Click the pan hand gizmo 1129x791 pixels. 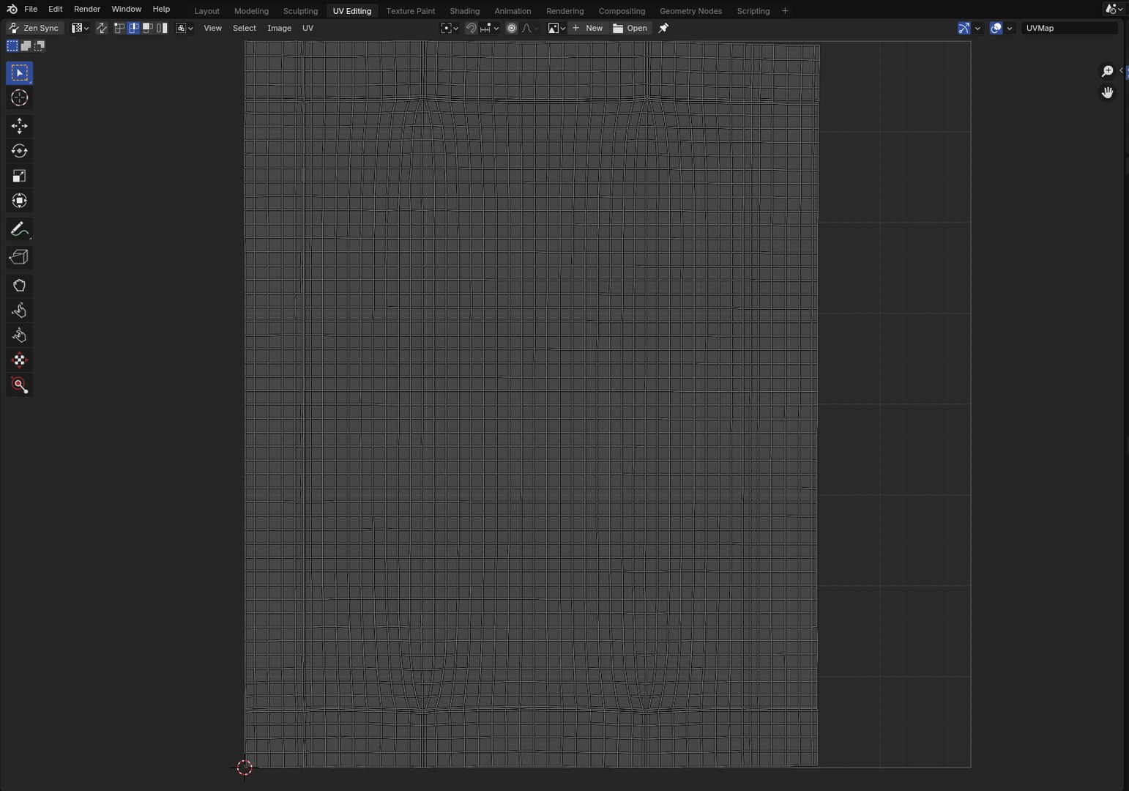(x=1107, y=92)
